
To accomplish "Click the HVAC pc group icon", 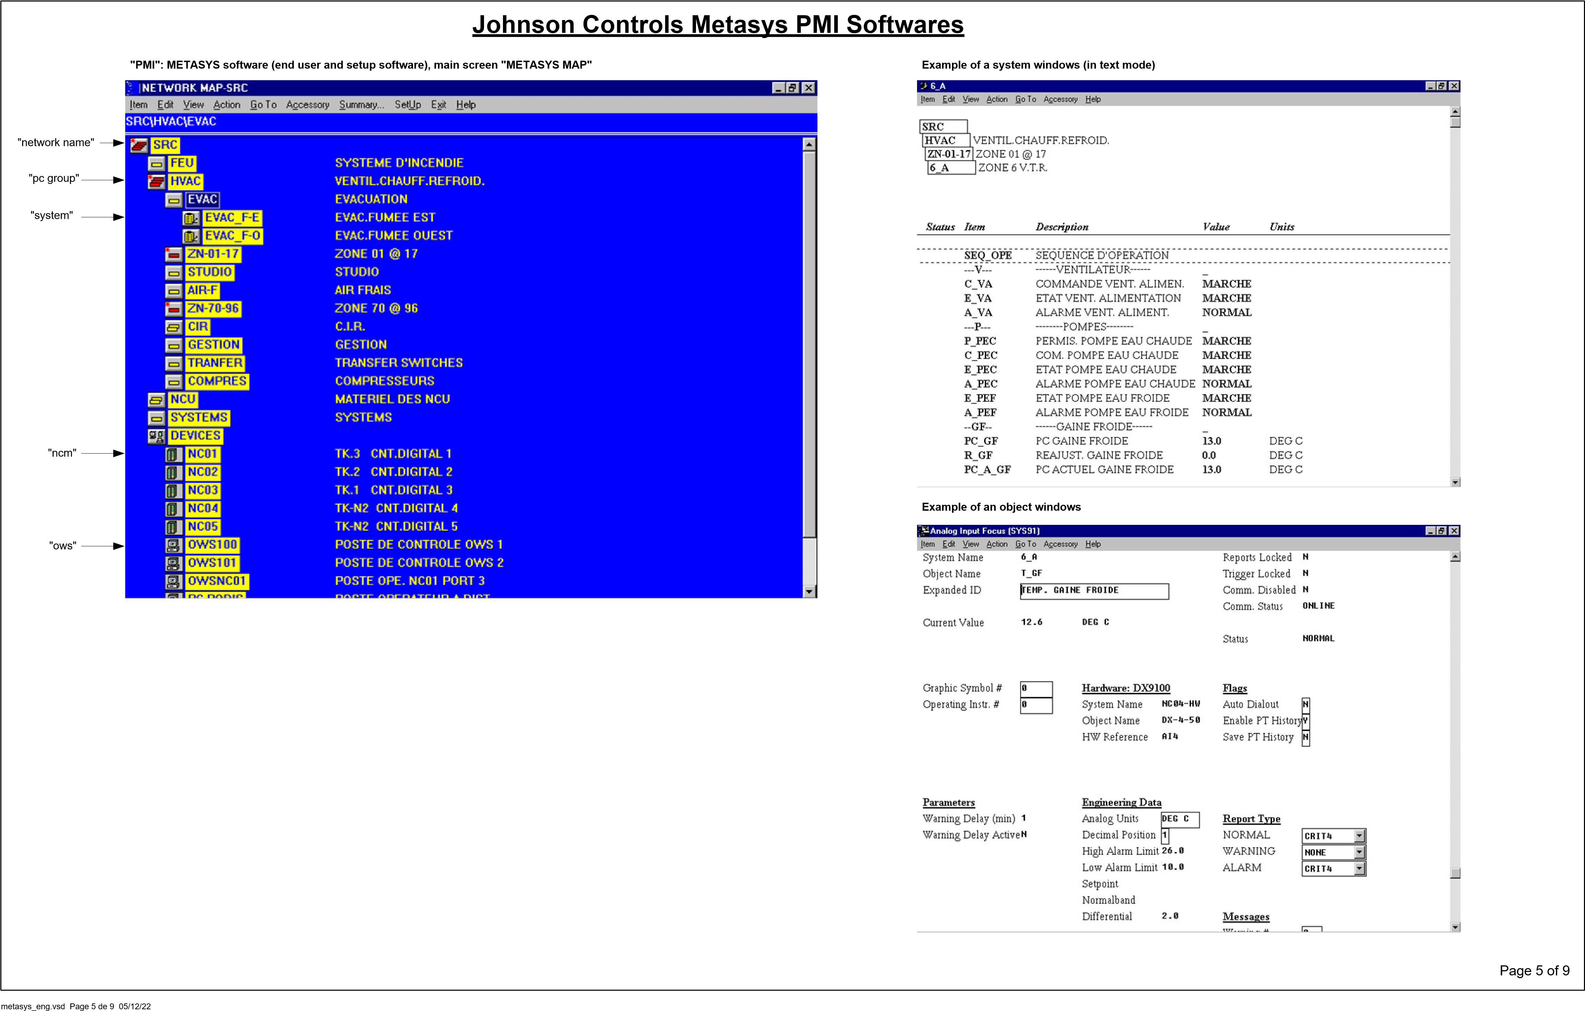I will click(157, 182).
